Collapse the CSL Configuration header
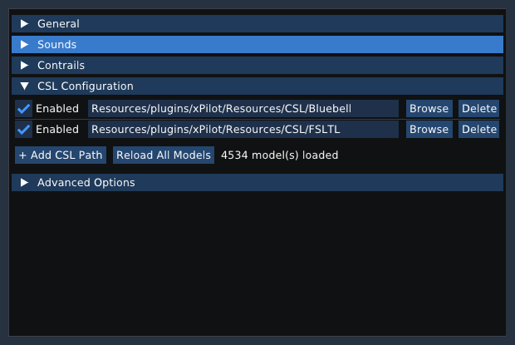 point(257,86)
